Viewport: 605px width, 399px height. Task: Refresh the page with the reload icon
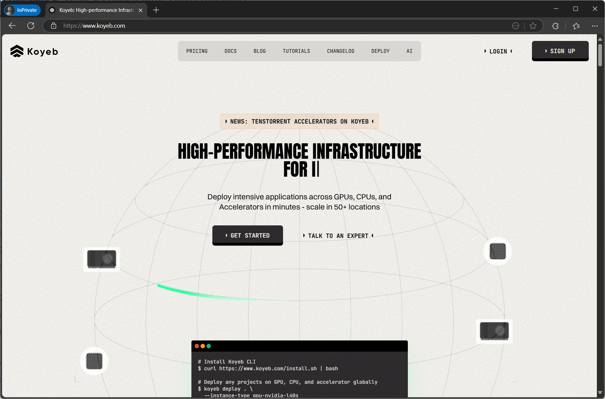[x=31, y=26]
